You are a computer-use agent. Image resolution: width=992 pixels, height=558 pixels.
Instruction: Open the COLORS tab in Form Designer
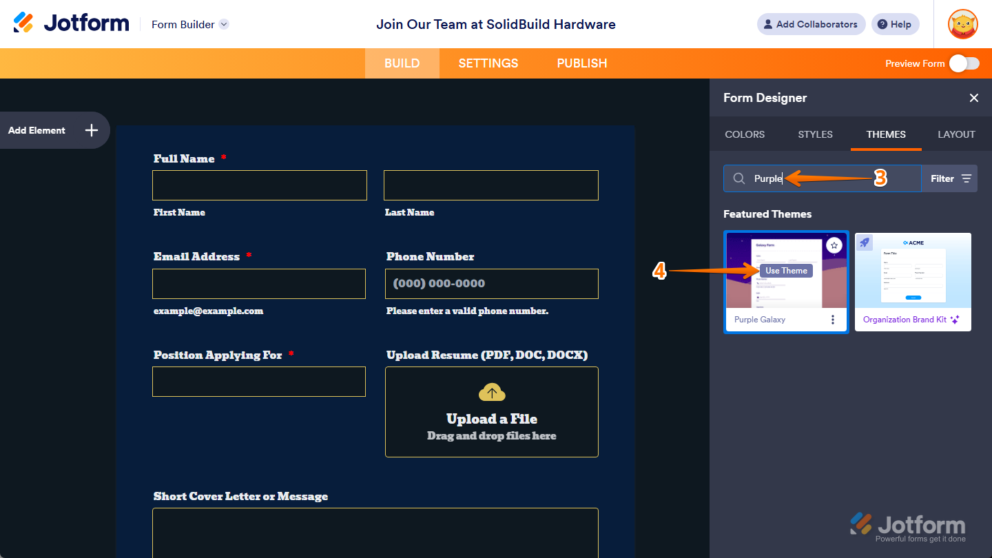pos(745,134)
